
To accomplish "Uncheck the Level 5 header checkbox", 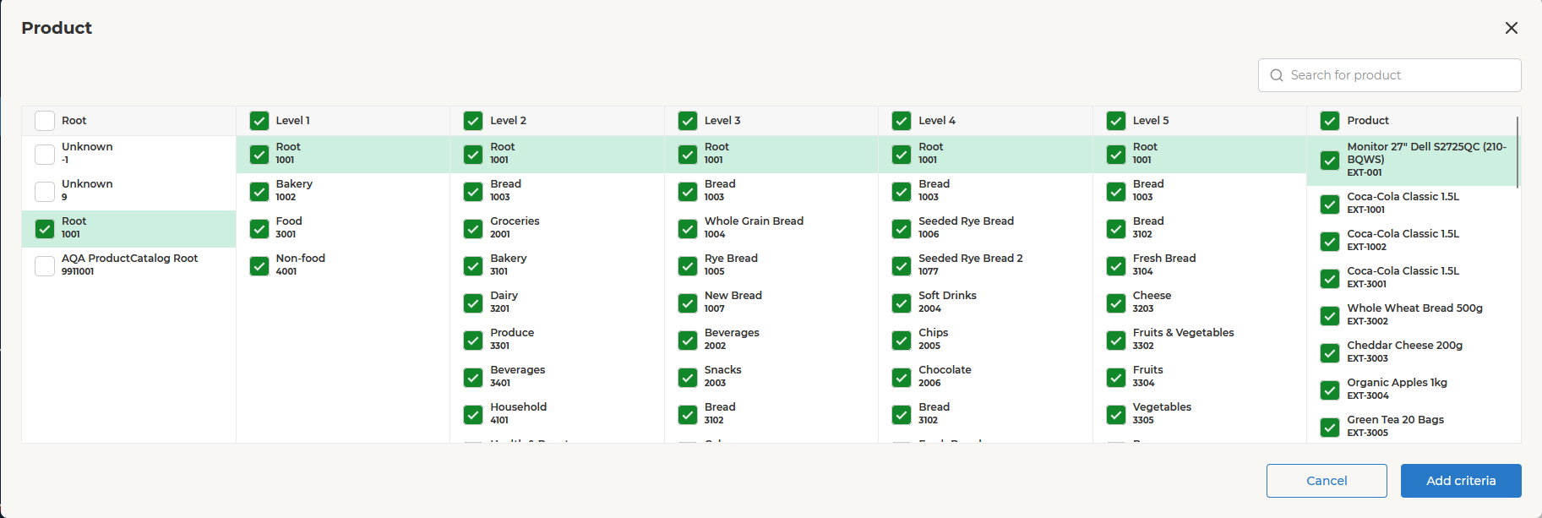I will (1116, 121).
